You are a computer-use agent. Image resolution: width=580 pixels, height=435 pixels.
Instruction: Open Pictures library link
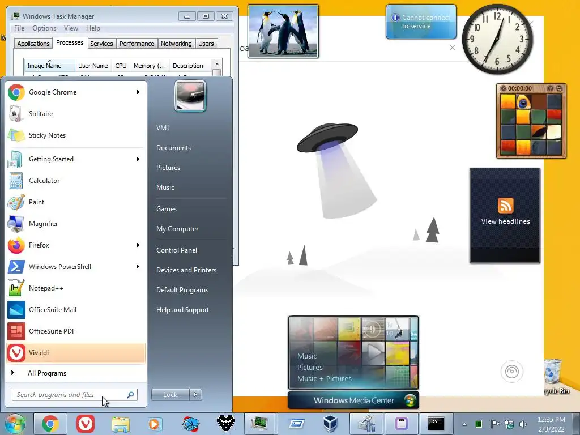[x=168, y=168]
